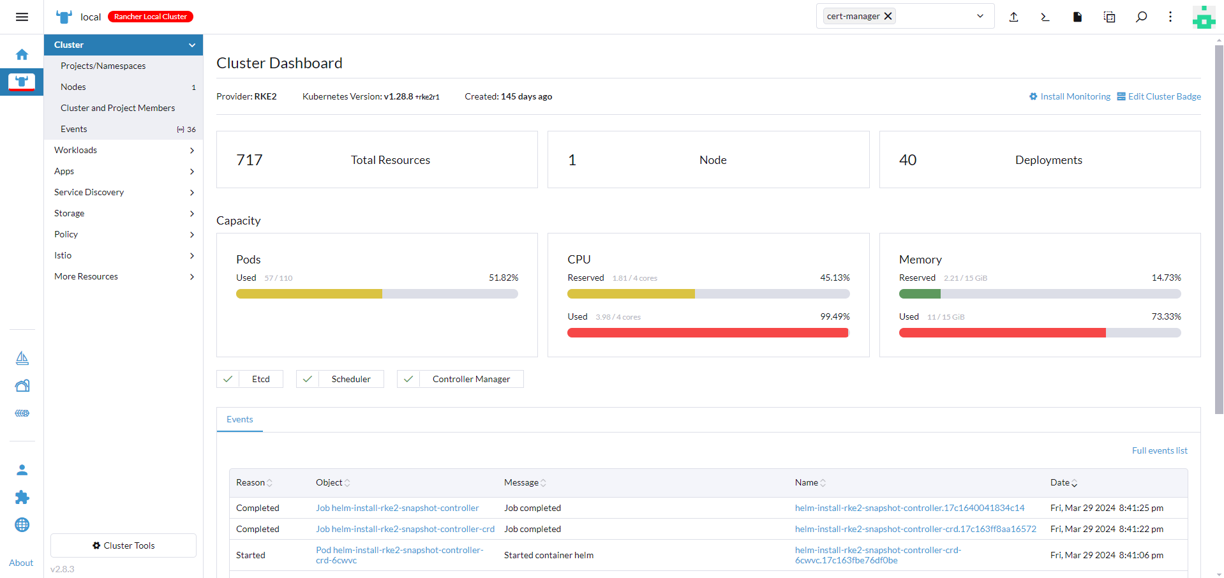Select the Events tab

[240, 420]
